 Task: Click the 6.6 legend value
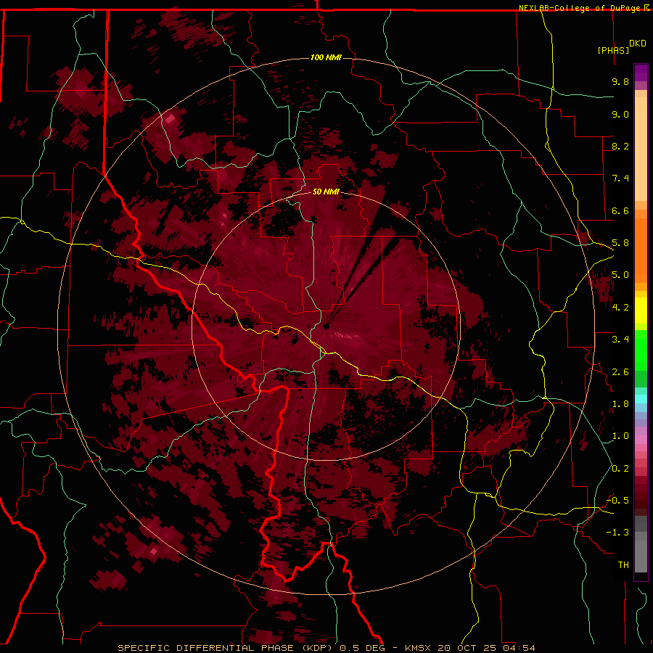point(620,210)
